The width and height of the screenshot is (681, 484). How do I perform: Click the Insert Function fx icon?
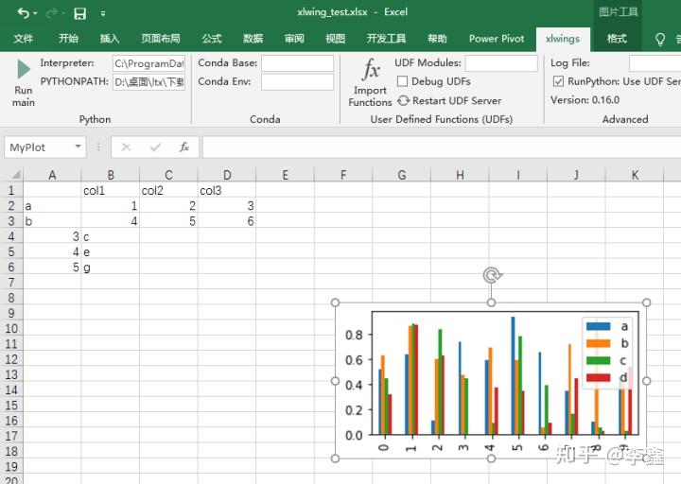point(184,147)
